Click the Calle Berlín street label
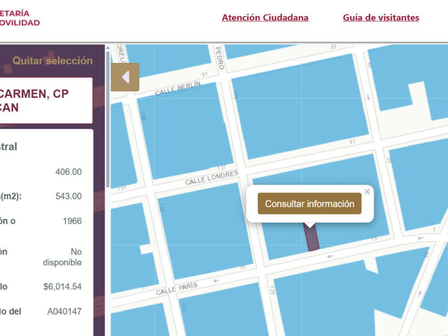The image size is (448, 336). click(x=178, y=88)
